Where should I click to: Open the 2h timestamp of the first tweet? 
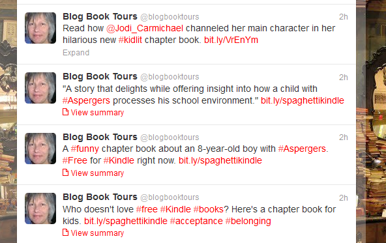click(x=344, y=17)
